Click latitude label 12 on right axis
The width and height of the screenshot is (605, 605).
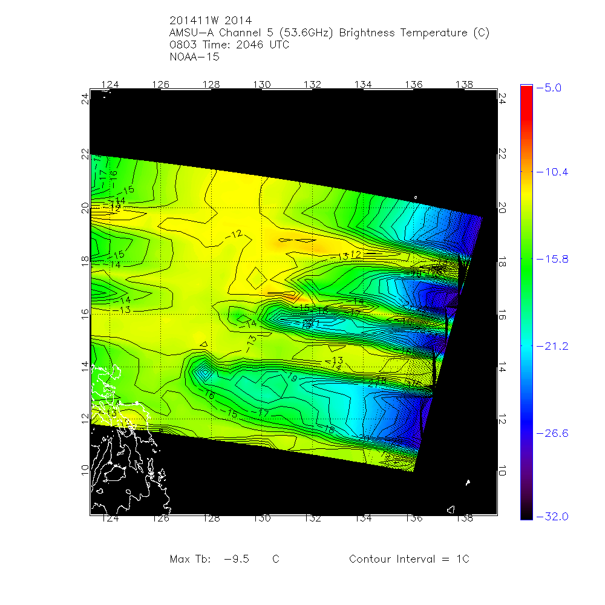point(502,419)
